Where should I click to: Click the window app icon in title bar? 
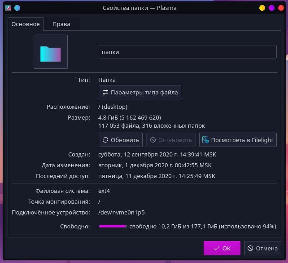coord(8,8)
